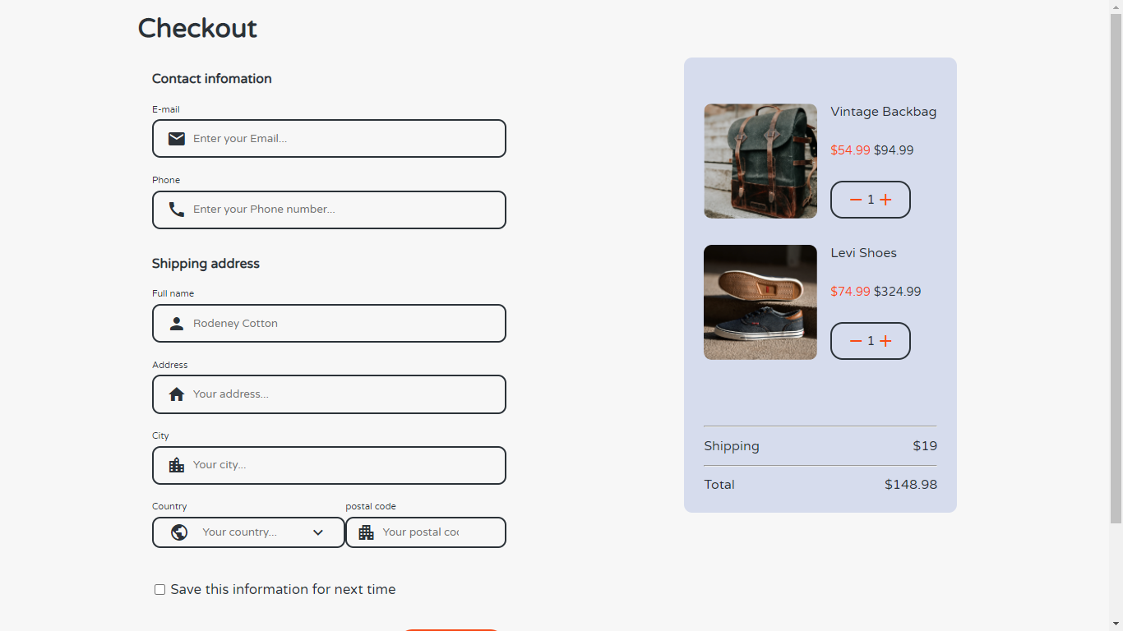This screenshot has height=631, width=1123.
Task: Increase Levi Shoes quantity with plus
Action: 885,341
